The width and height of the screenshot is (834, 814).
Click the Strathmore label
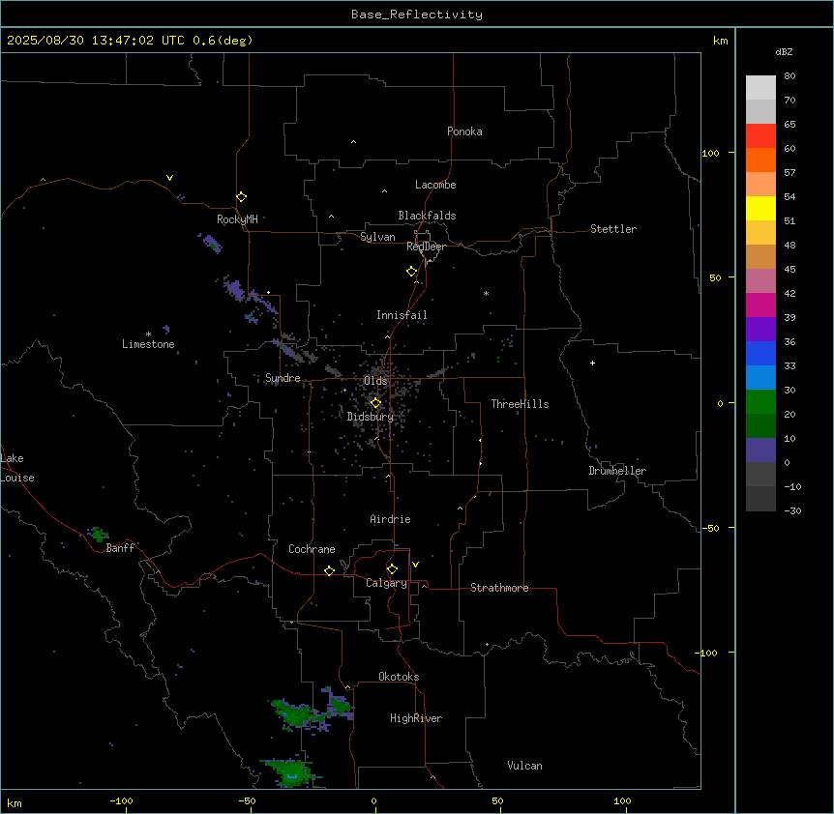[x=499, y=588]
